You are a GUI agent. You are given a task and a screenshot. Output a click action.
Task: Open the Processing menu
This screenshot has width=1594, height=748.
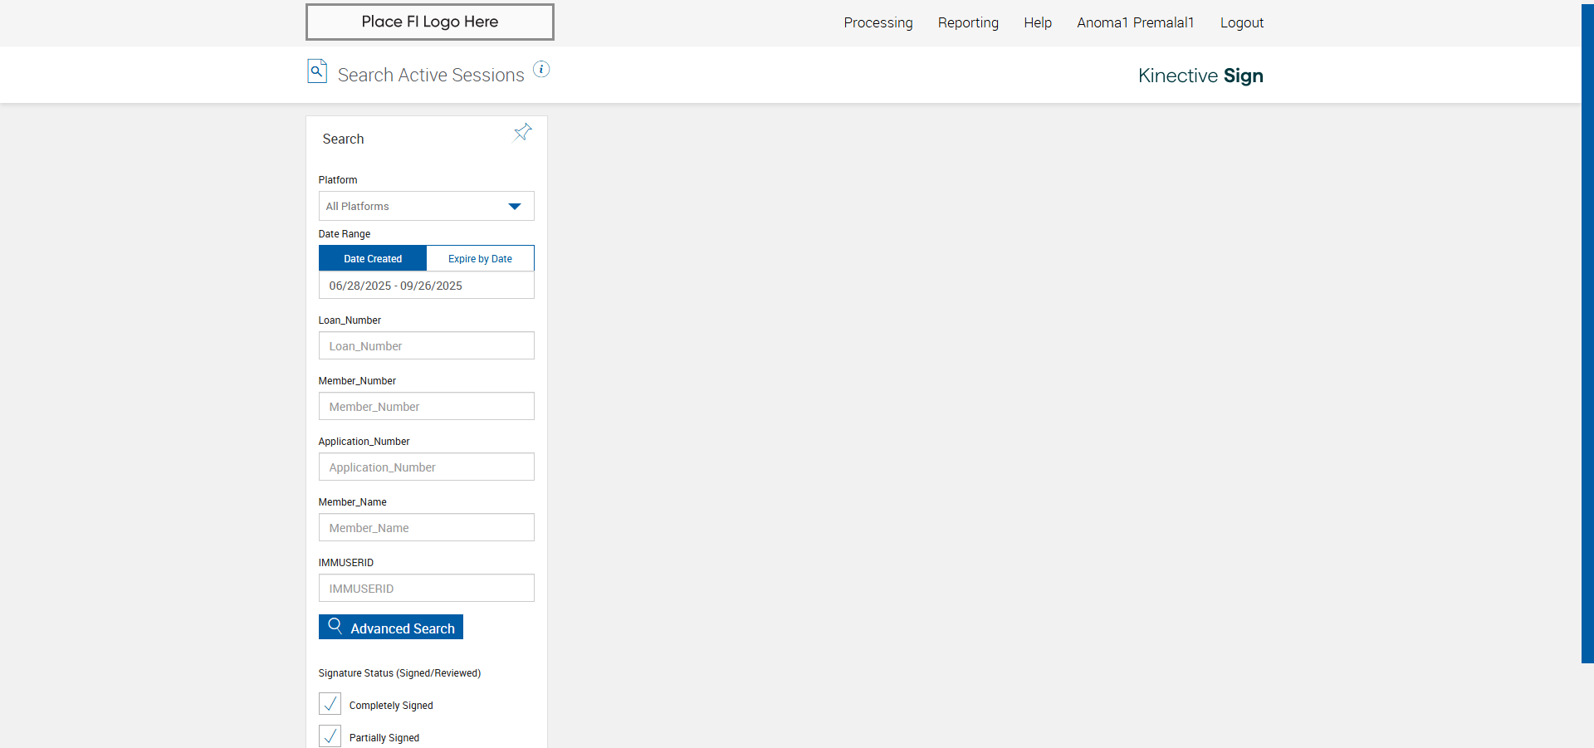point(878,23)
